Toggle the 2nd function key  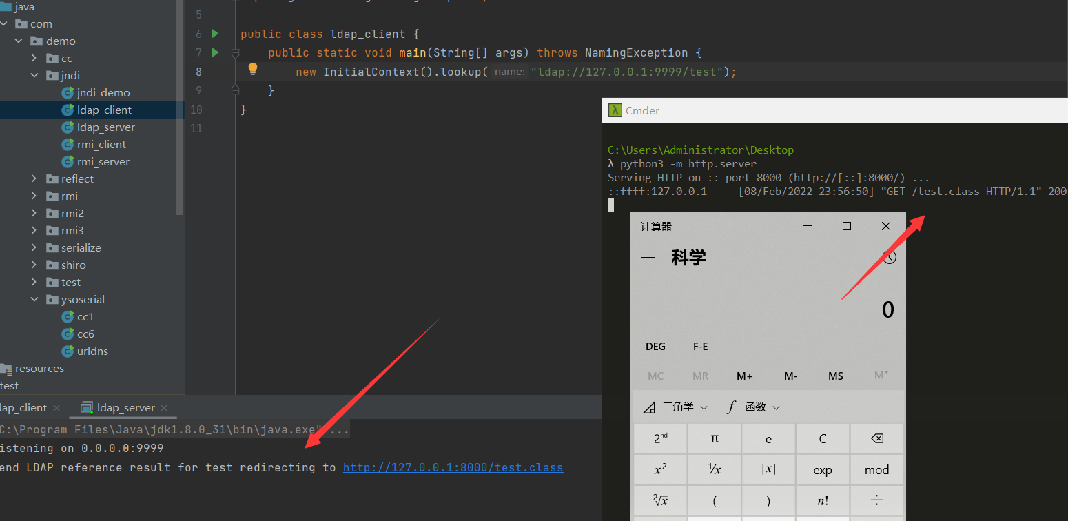pos(660,438)
